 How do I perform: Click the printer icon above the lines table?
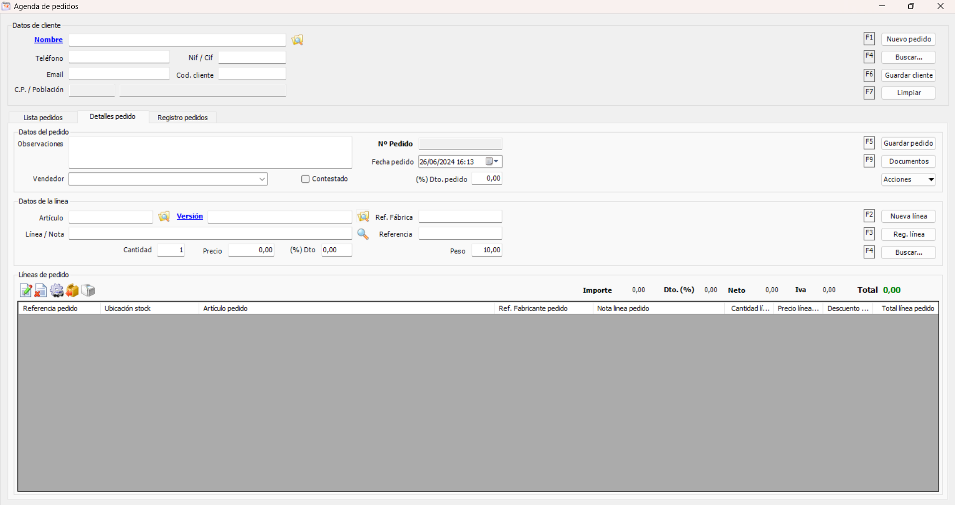point(88,290)
